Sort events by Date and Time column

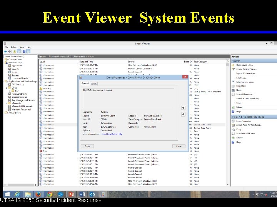tap(86, 62)
